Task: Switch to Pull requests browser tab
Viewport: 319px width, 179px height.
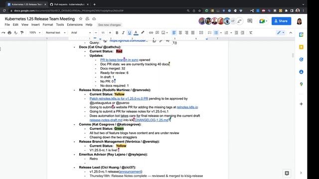Action: tap(69, 4)
